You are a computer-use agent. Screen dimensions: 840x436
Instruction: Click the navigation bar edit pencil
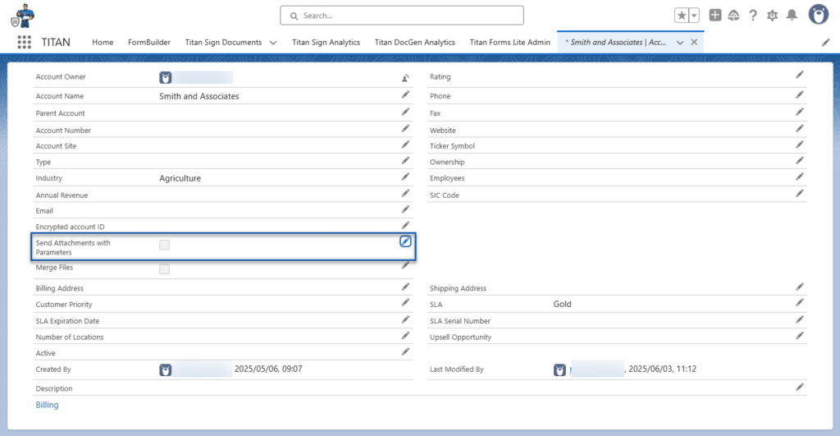825,43
